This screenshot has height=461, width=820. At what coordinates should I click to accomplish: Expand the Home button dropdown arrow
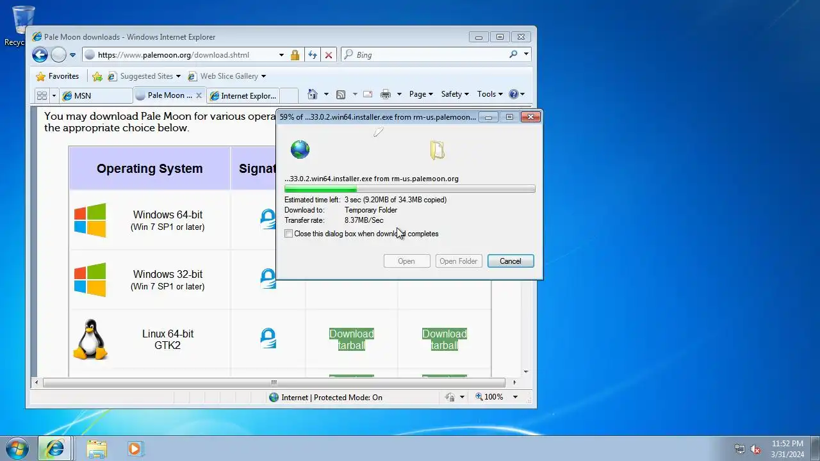click(x=326, y=94)
